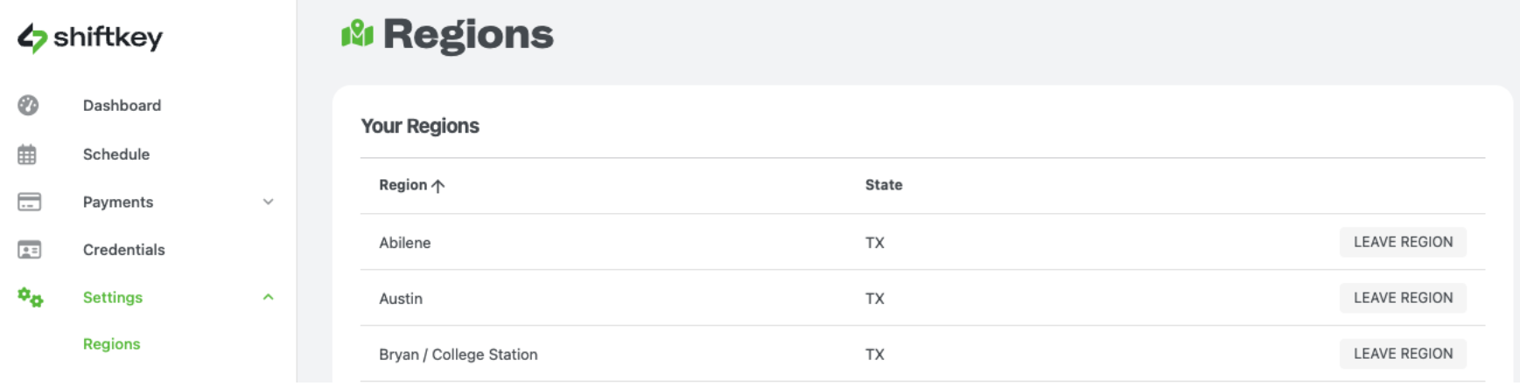Click the Regions map icon in header

357,35
